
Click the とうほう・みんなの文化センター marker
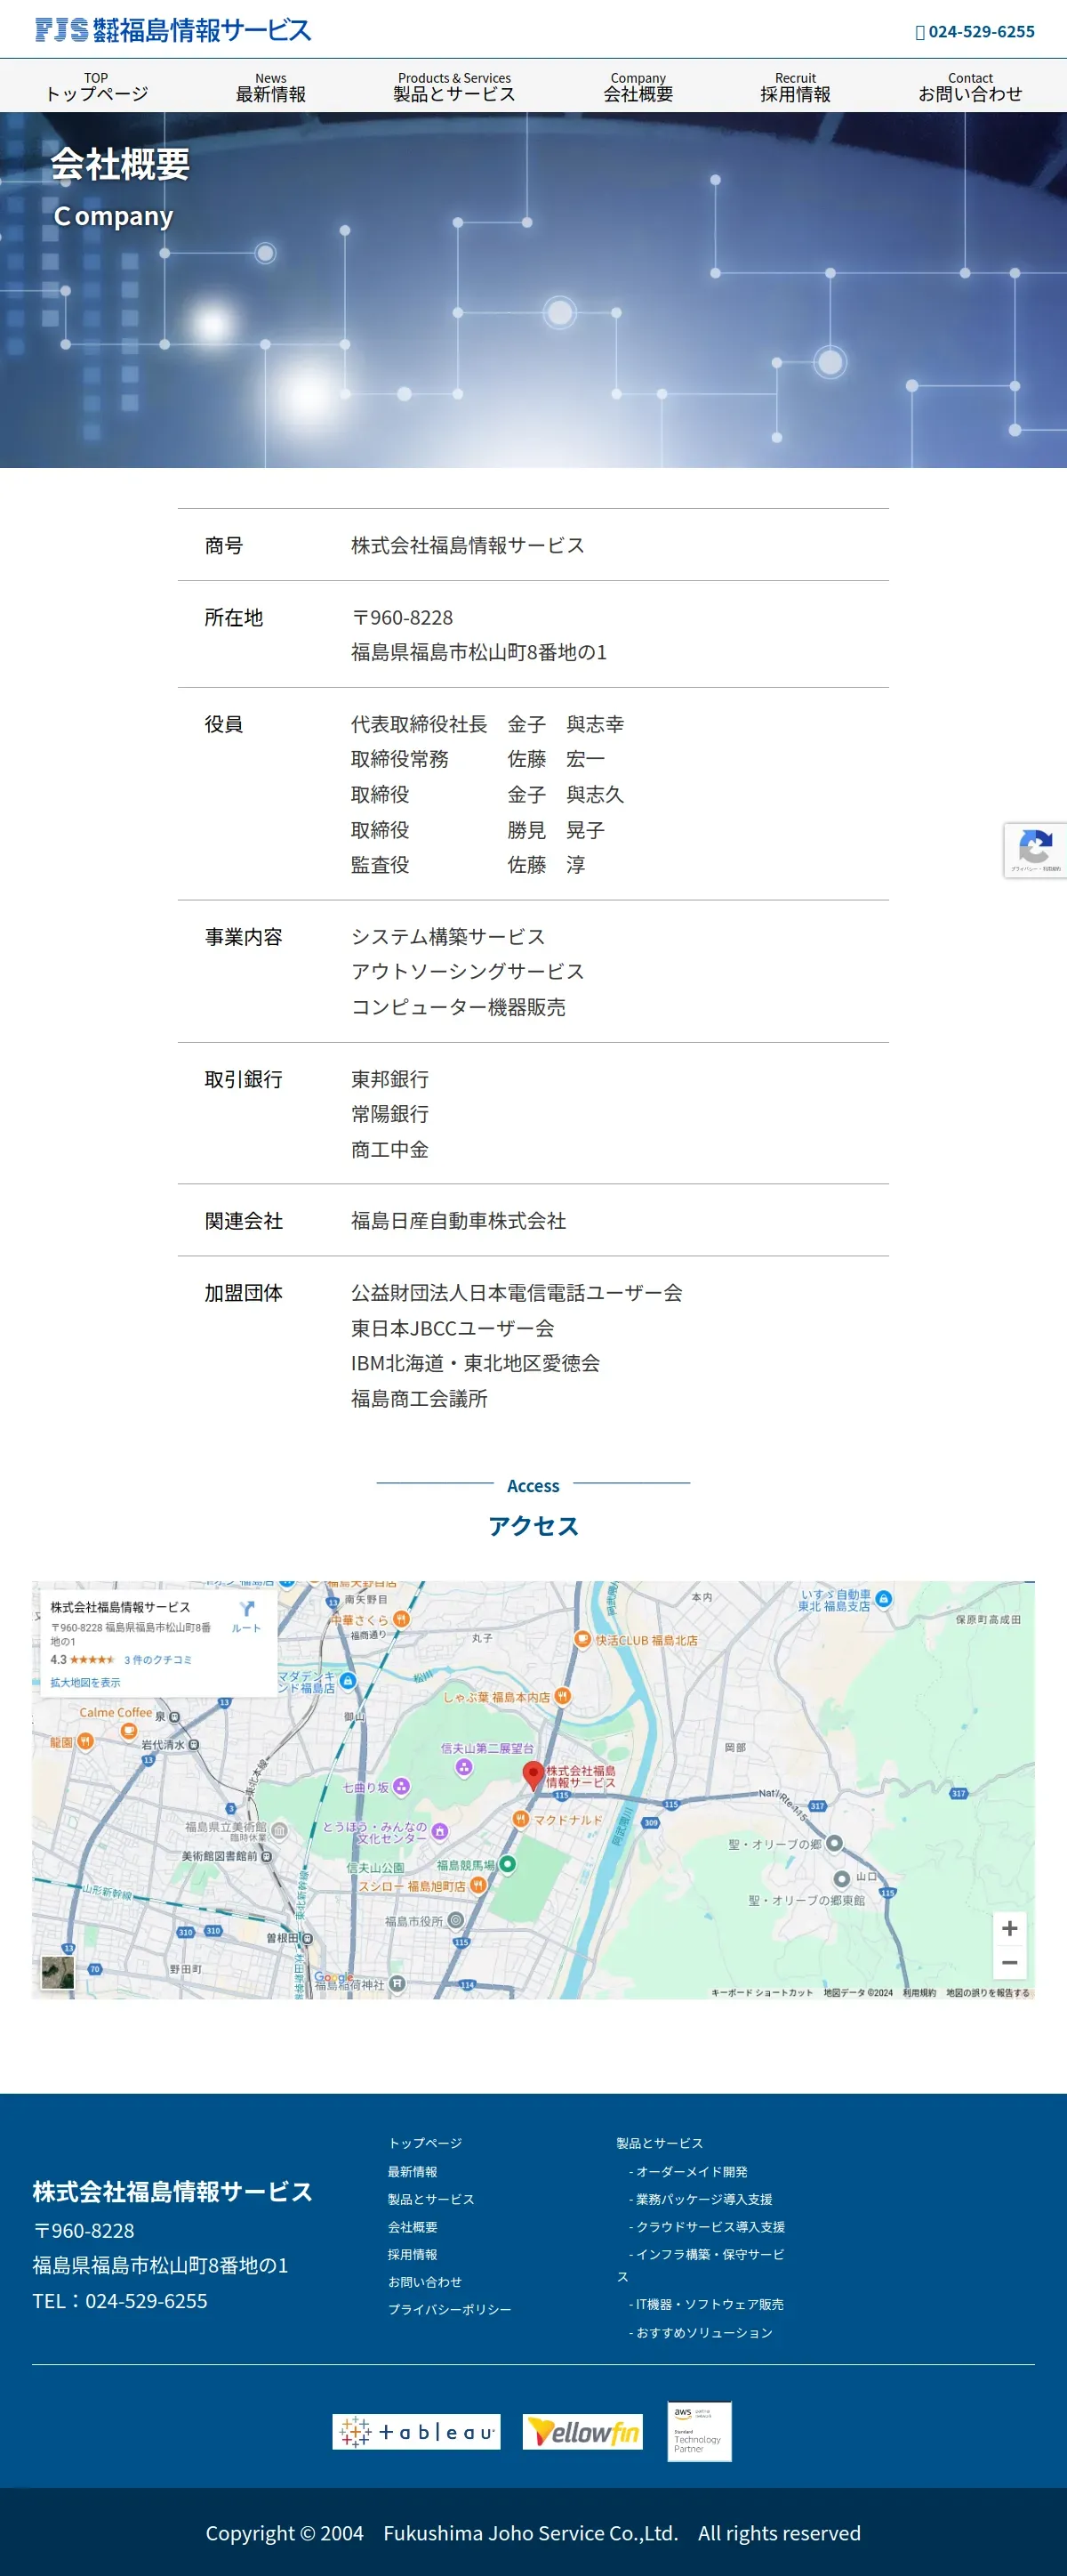(x=439, y=1831)
